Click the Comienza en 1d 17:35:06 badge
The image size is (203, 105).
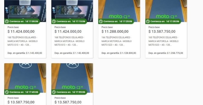click(x=163, y=21)
